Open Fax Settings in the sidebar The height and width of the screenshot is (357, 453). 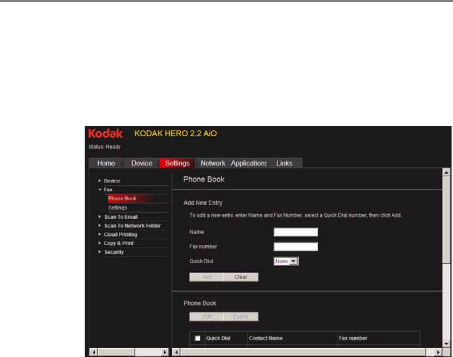point(118,207)
